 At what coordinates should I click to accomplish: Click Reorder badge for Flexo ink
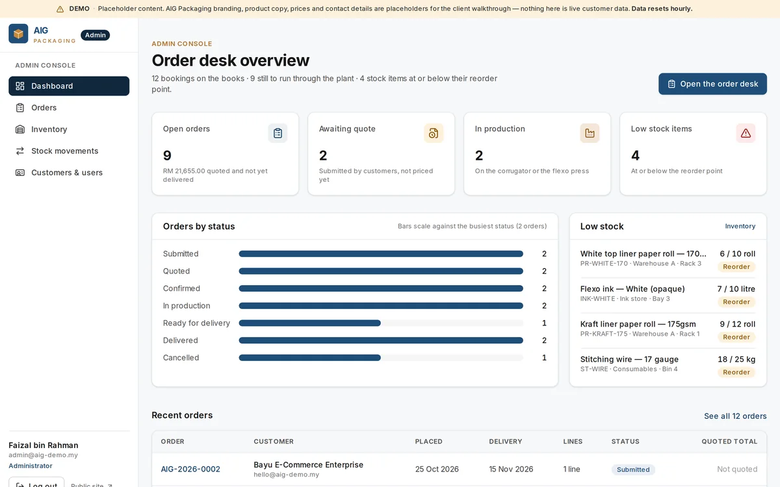(x=736, y=302)
